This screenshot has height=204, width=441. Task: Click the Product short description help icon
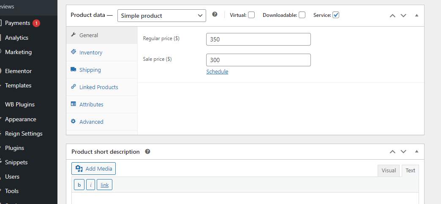(148, 152)
